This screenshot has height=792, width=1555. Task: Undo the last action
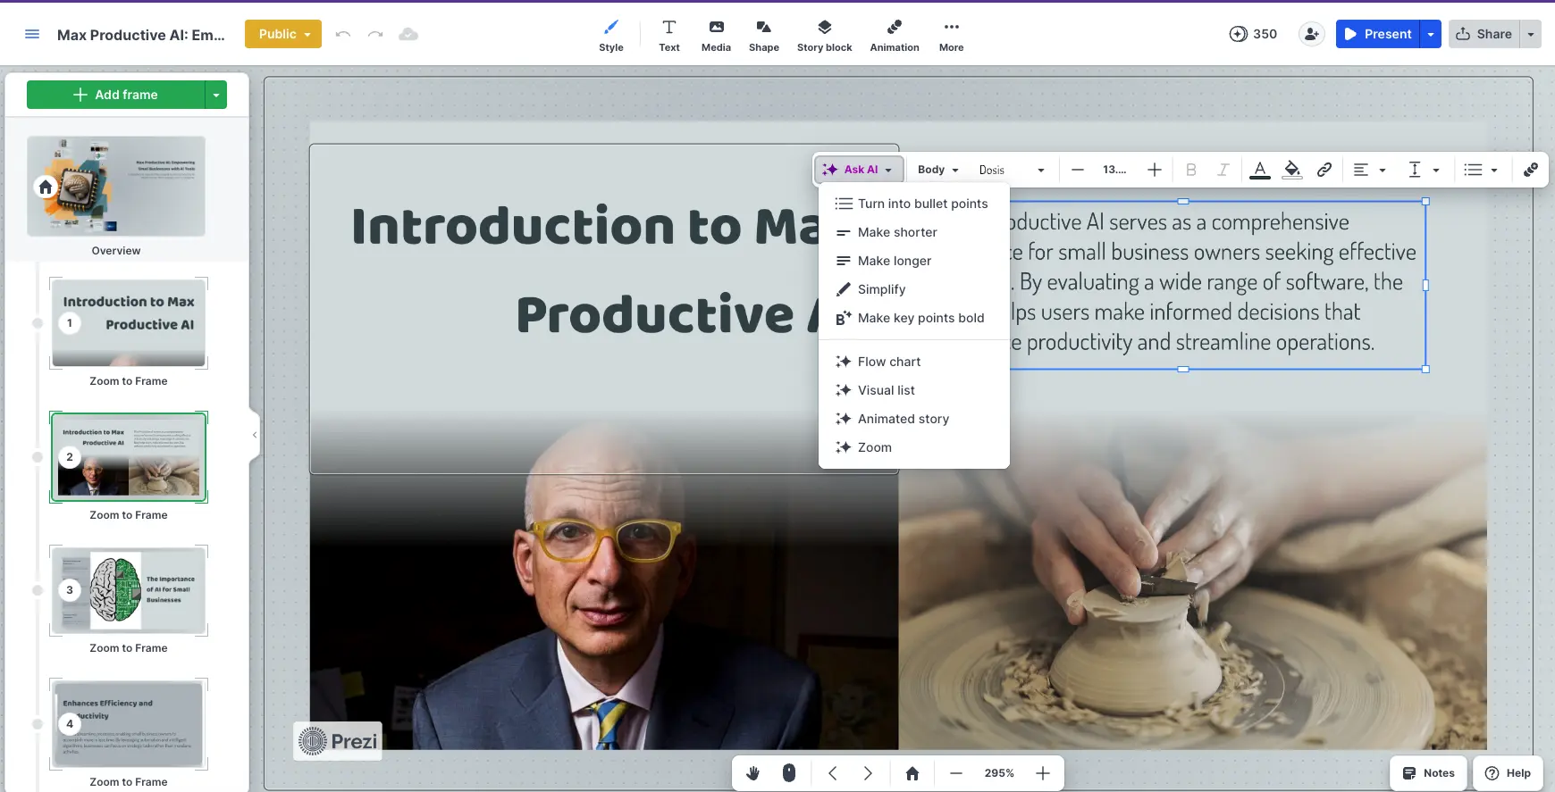[343, 34]
